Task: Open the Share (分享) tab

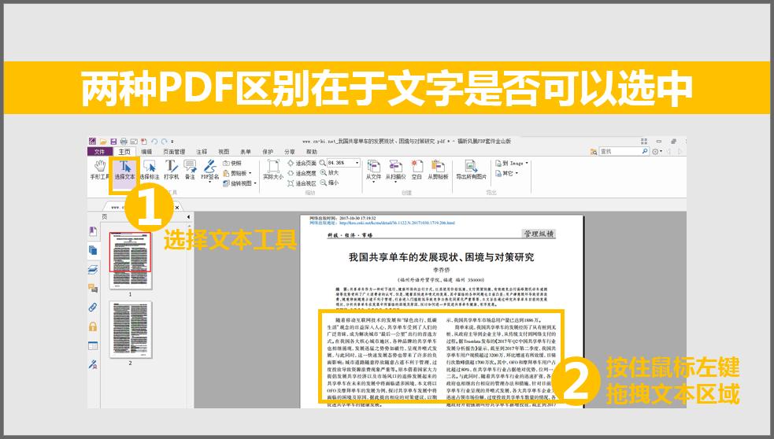Action: pos(290,151)
